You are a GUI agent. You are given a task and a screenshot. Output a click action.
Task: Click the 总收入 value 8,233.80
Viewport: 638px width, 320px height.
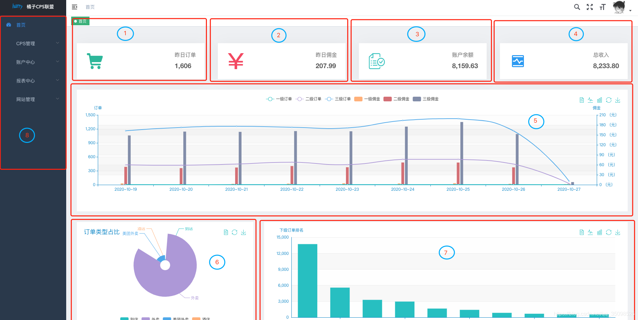(606, 66)
